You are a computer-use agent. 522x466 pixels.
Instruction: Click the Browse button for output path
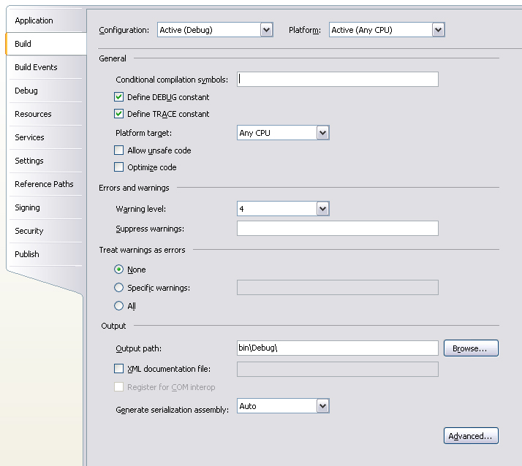(x=471, y=348)
